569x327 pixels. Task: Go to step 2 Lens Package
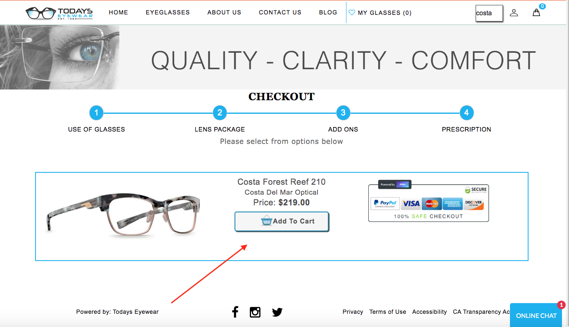220,113
